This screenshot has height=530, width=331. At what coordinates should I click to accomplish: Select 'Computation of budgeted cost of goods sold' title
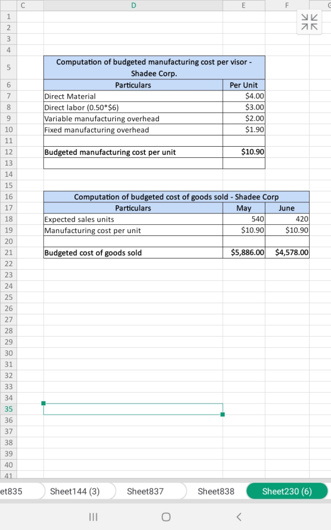coord(176,197)
